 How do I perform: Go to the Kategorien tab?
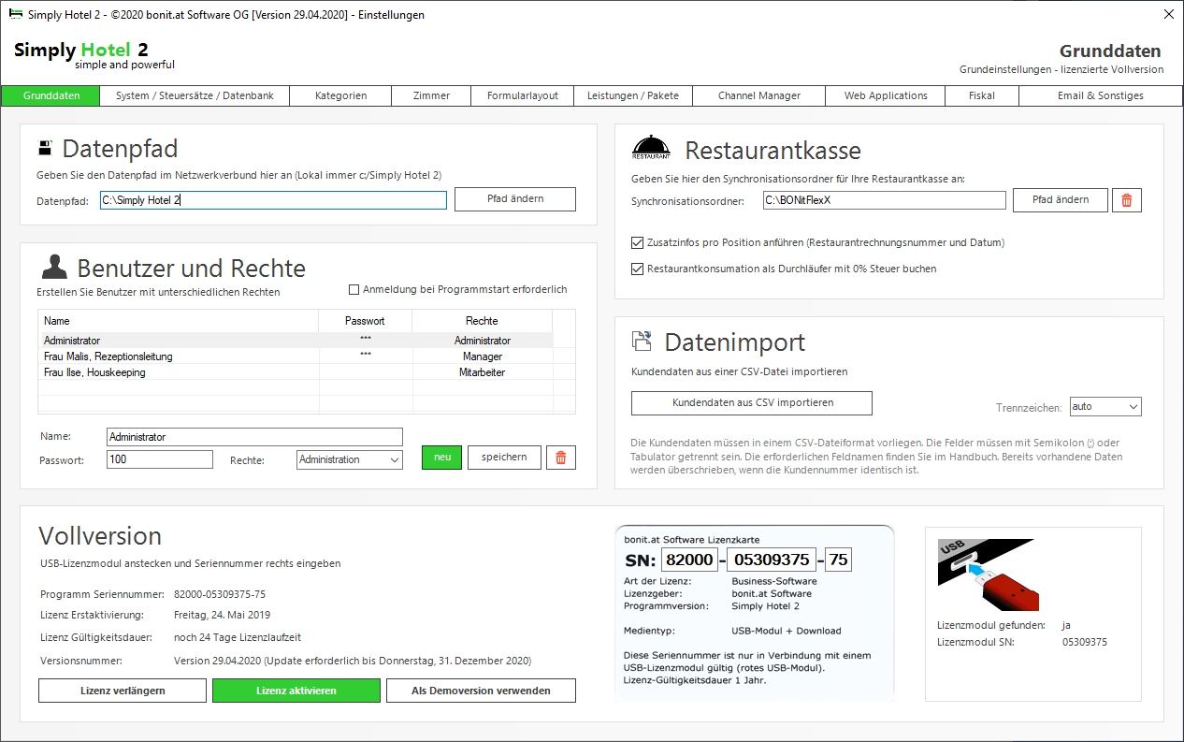[x=340, y=95]
